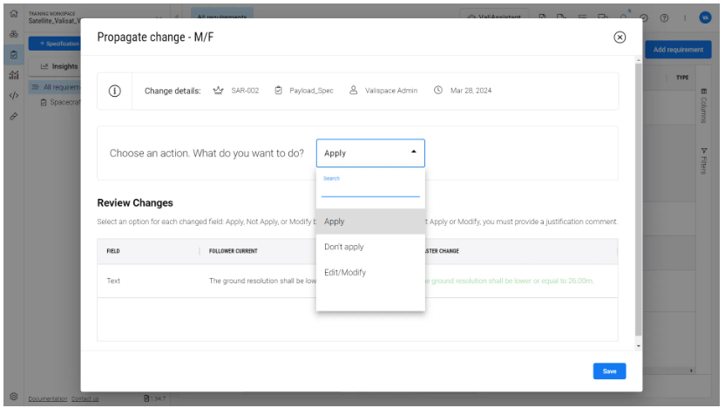Open the Contact us link

[85, 398]
